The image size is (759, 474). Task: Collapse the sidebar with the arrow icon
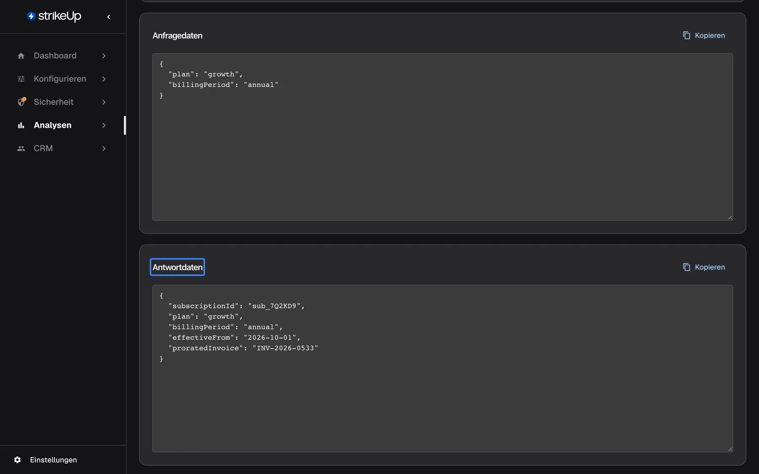(109, 17)
